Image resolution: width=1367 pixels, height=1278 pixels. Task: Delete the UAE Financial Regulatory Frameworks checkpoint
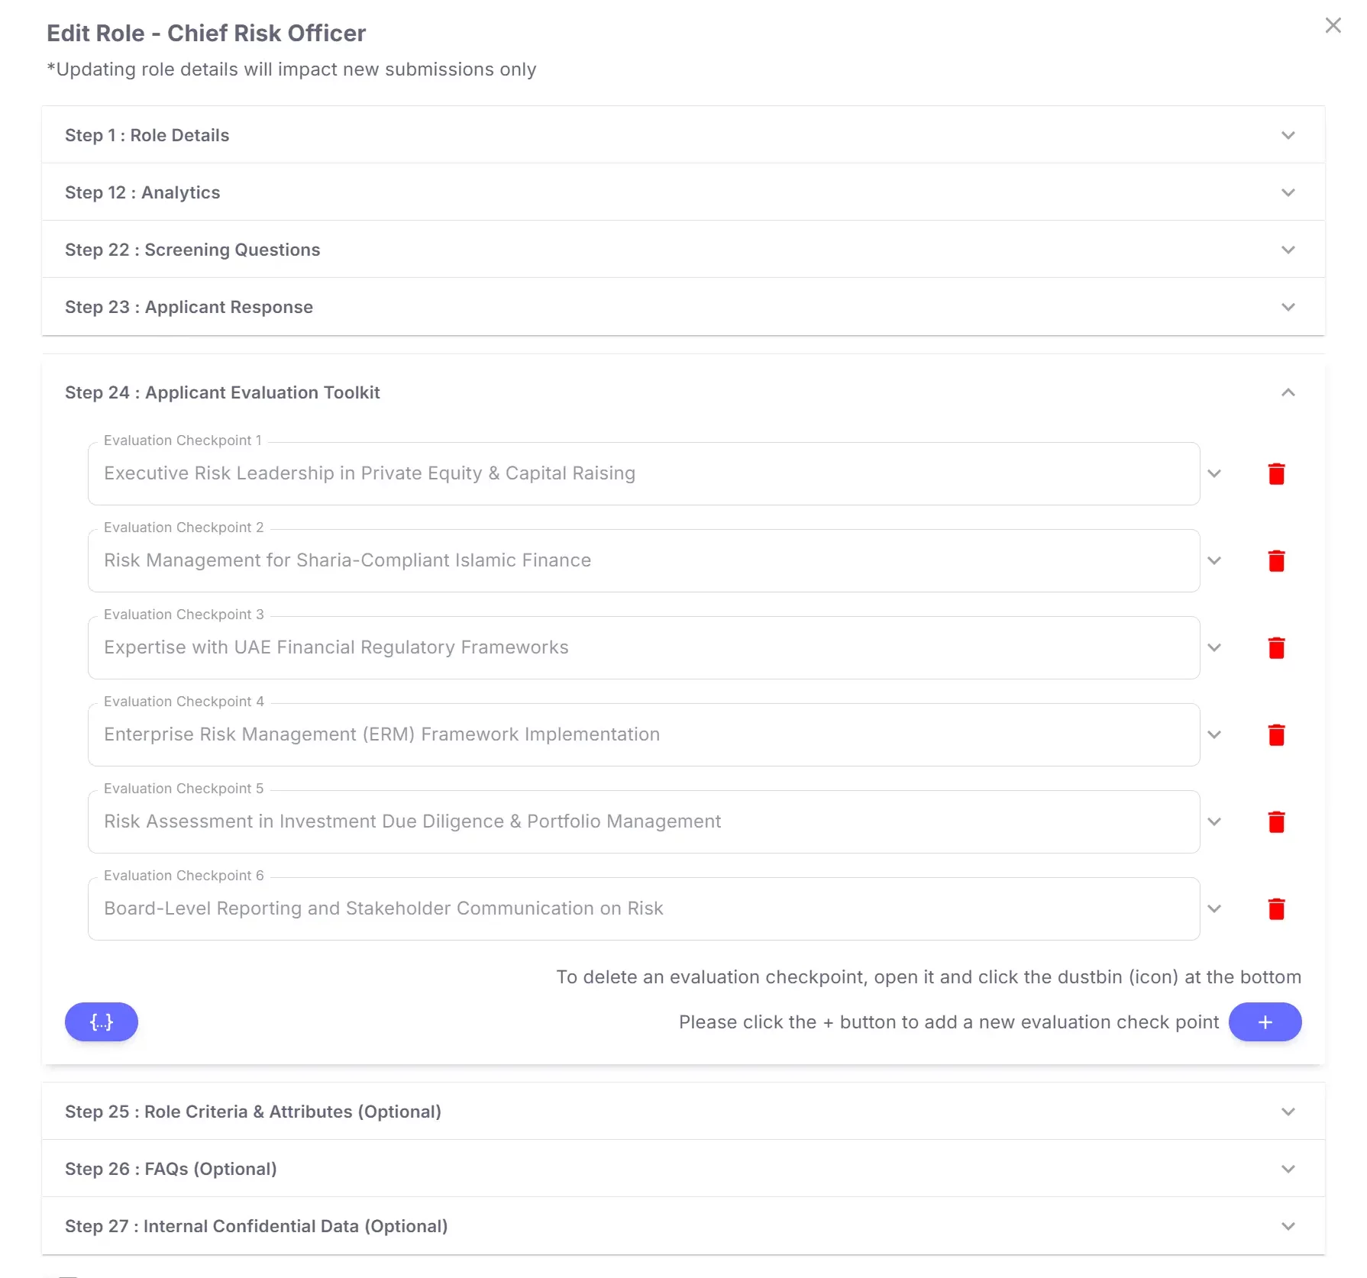point(1277,647)
